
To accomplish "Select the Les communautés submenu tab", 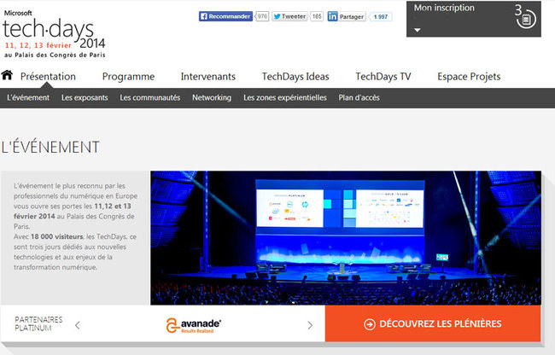I will [150, 97].
